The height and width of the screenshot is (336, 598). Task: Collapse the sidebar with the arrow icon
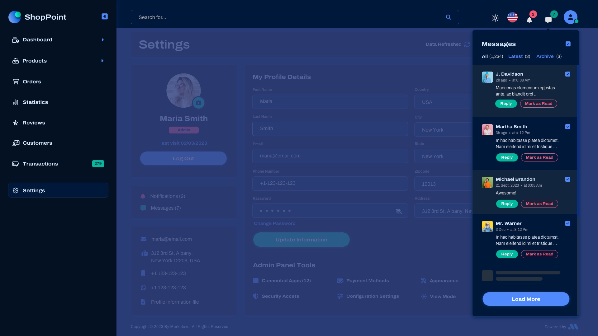105,16
